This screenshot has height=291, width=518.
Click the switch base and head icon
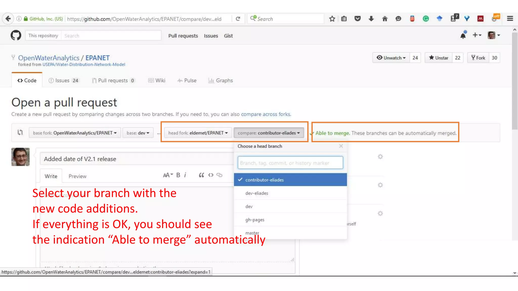pyautogui.click(x=20, y=133)
